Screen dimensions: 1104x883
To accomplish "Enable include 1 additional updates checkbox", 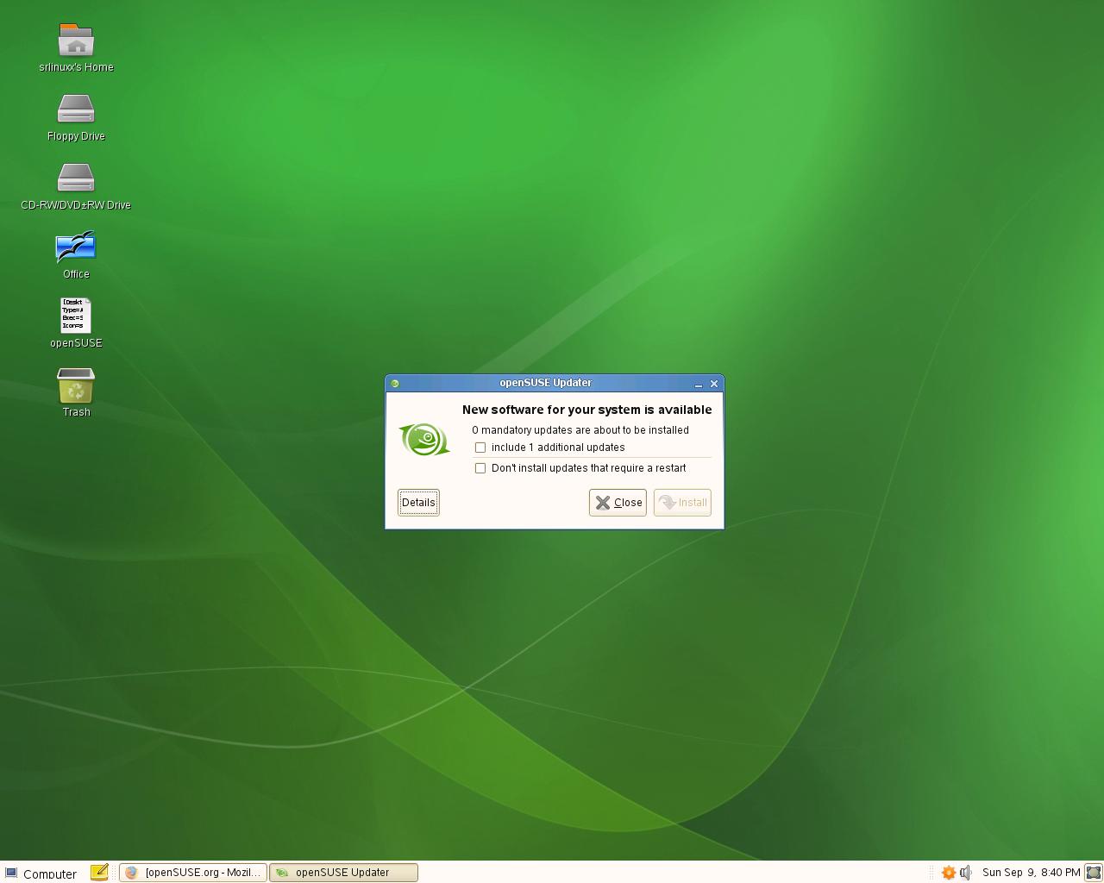I will [480, 448].
